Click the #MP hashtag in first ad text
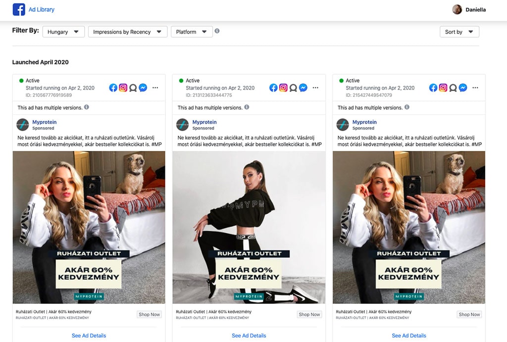Screen dimensions: 507x342 156,144
